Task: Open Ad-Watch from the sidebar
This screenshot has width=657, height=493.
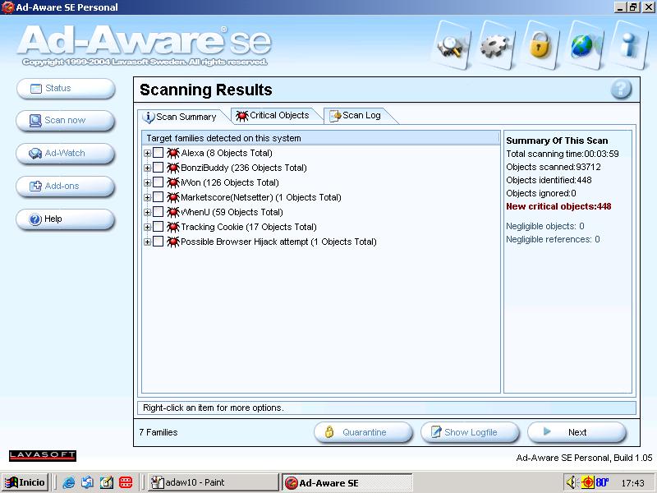Action: 66,154
